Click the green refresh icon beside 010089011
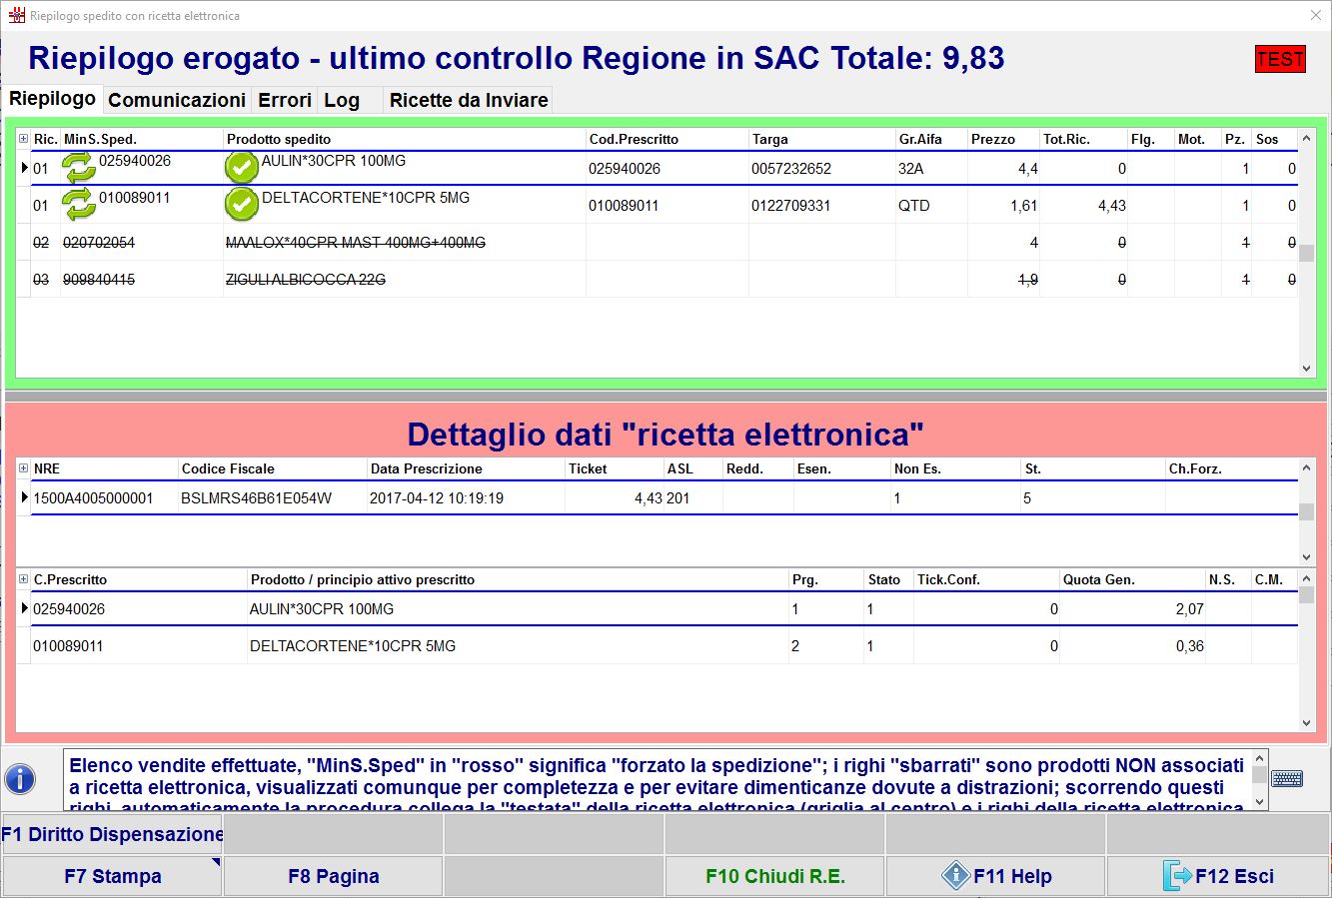1332x898 pixels. click(x=79, y=205)
